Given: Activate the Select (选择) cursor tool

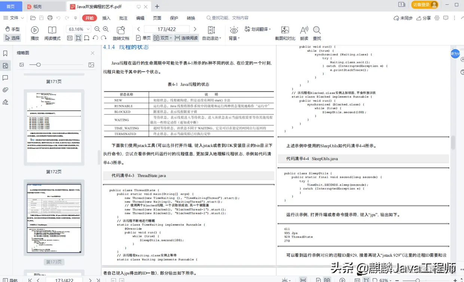Looking at the screenshot, I should pyautogui.click(x=12, y=38).
